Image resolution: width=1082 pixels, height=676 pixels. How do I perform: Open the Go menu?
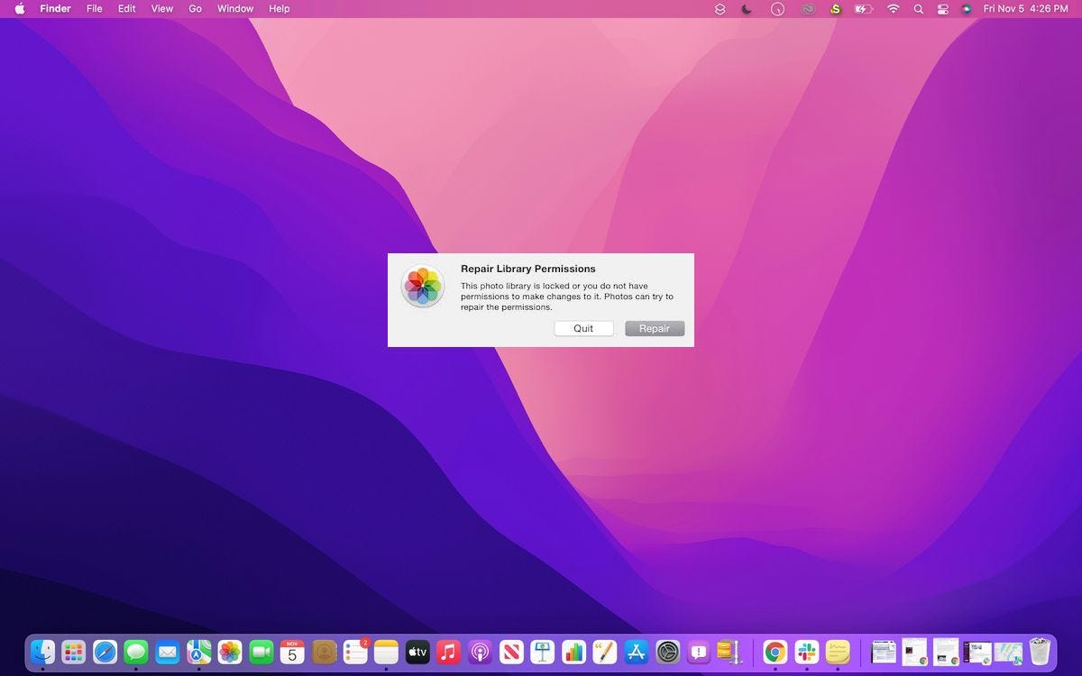(x=196, y=8)
